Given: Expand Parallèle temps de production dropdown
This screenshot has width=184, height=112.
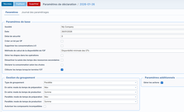Looking at the screenshot, I should 90,102.
